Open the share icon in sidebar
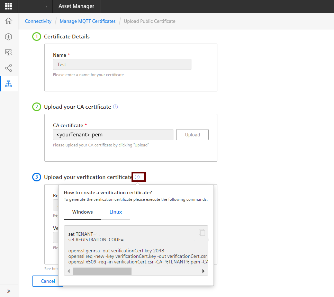Viewport: 334px width, 297px height. (9, 68)
